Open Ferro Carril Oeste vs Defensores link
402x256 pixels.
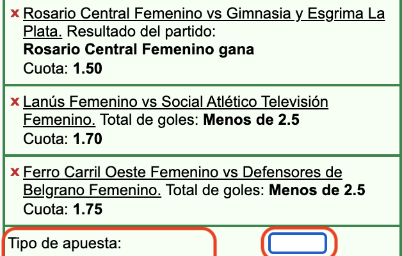(x=182, y=172)
